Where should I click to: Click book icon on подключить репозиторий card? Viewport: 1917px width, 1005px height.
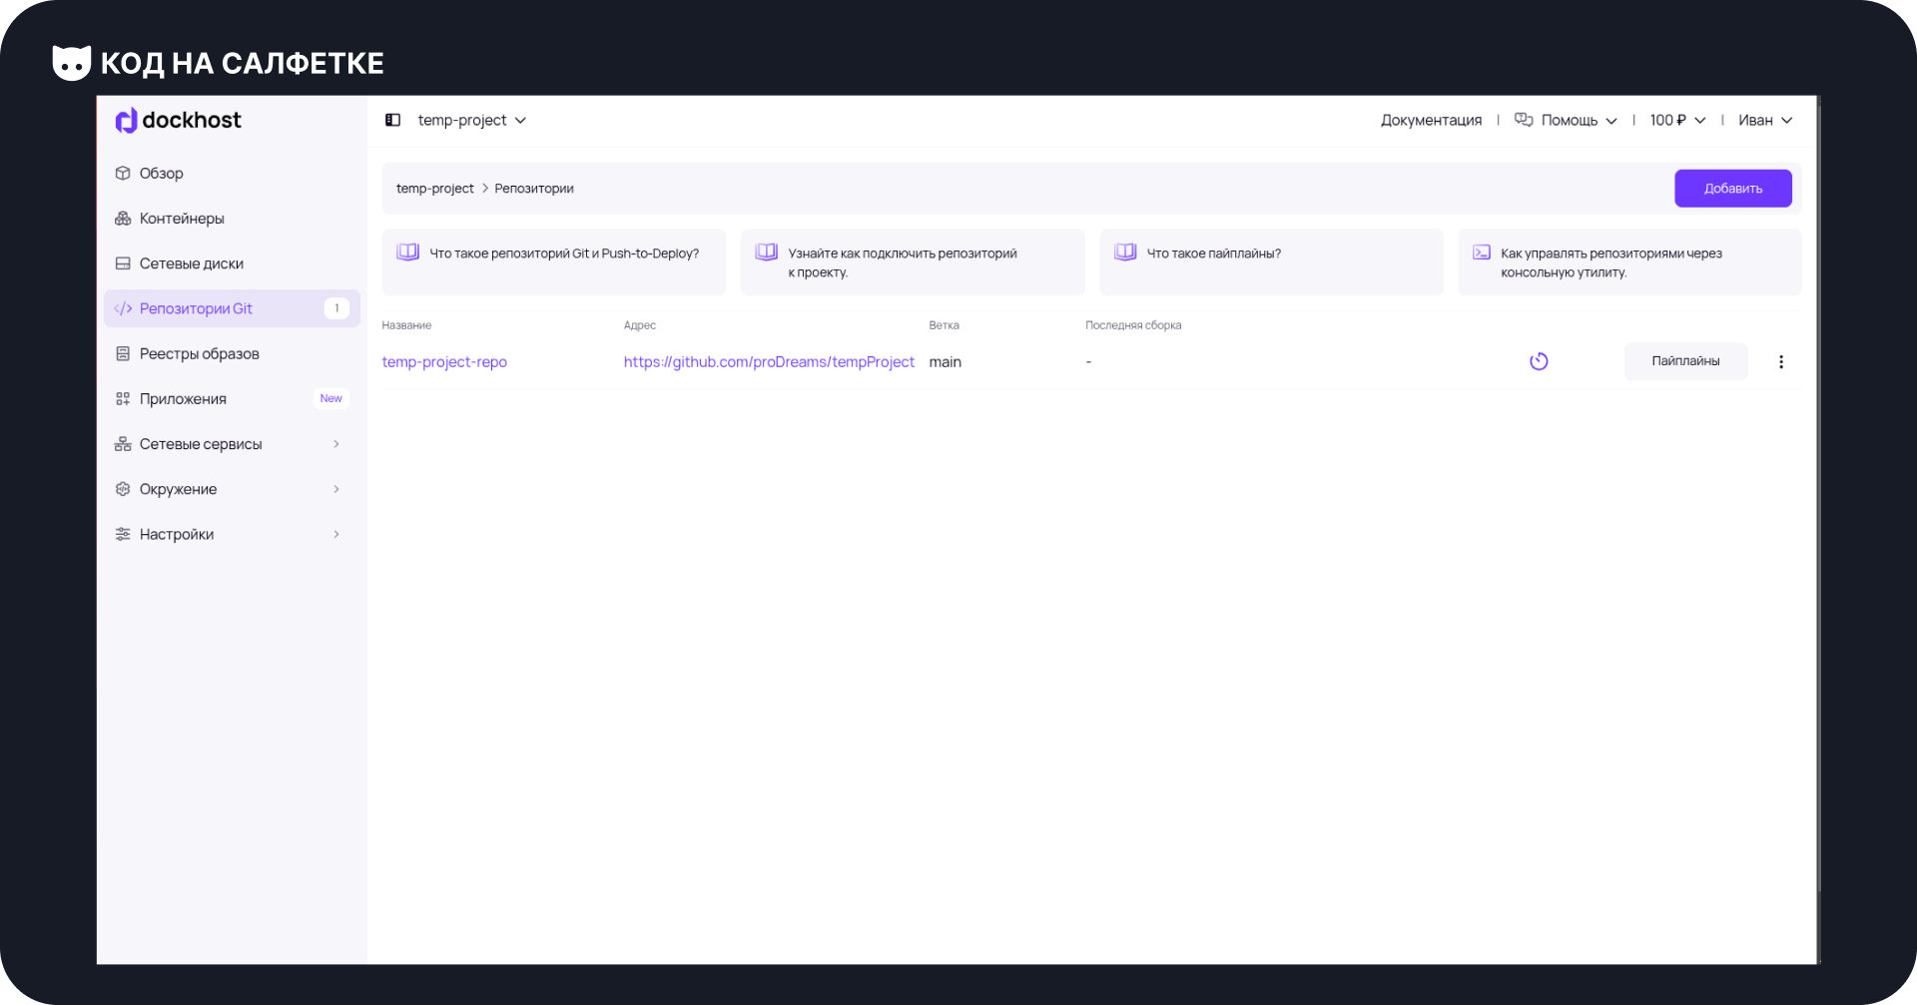click(x=767, y=252)
